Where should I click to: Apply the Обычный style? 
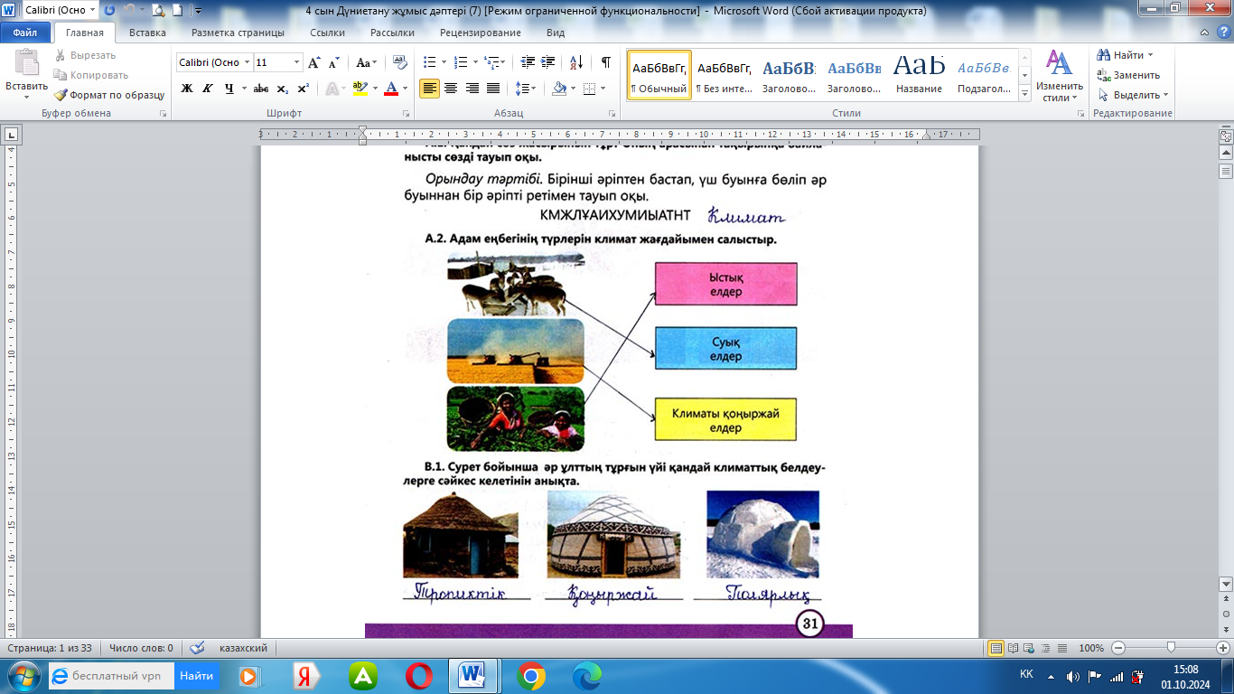(x=660, y=75)
